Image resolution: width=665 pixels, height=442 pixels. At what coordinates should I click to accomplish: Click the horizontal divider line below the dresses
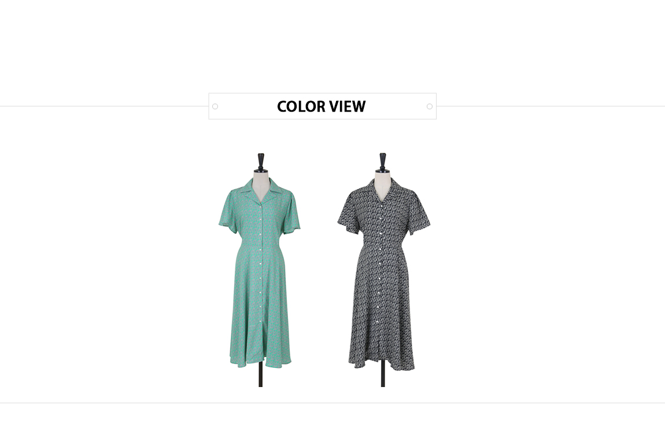[x=332, y=403]
